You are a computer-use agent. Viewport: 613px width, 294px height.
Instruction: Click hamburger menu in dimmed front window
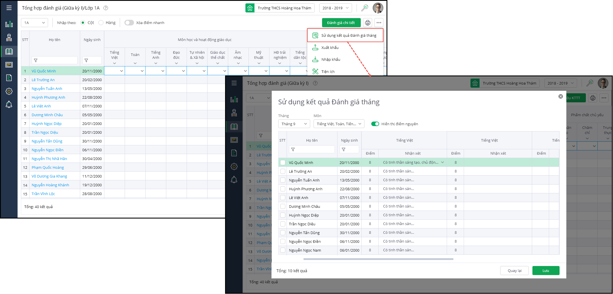[x=234, y=83]
